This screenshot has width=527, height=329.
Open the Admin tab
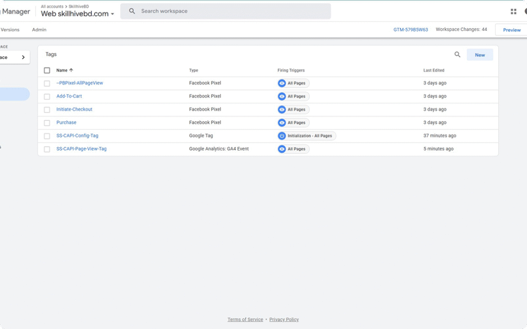pyautogui.click(x=39, y=29)
